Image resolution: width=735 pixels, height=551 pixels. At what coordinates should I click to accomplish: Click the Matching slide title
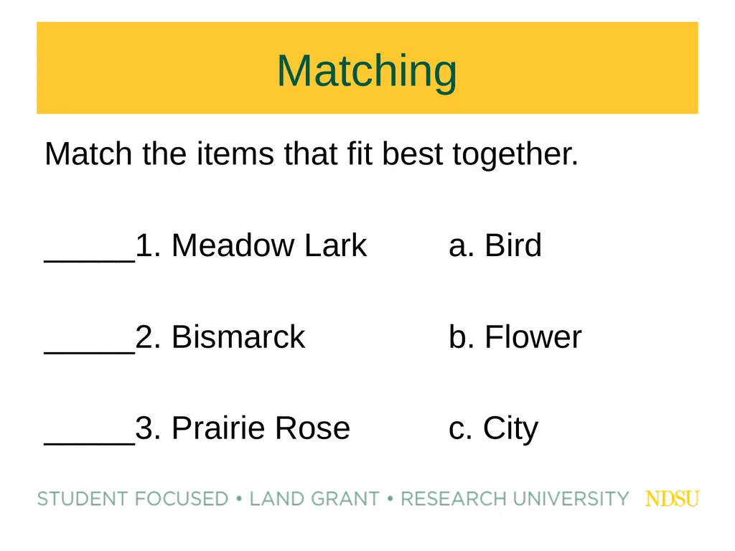click(367, 71)
